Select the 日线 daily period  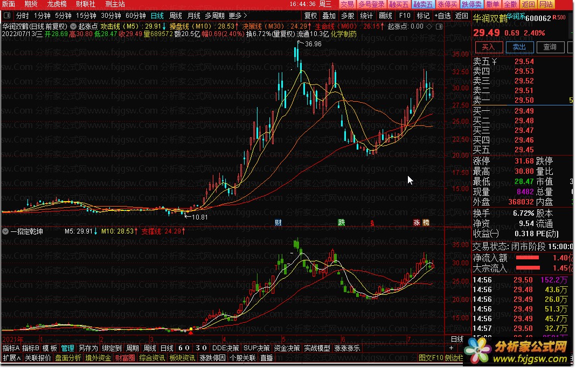click(157, 16)
